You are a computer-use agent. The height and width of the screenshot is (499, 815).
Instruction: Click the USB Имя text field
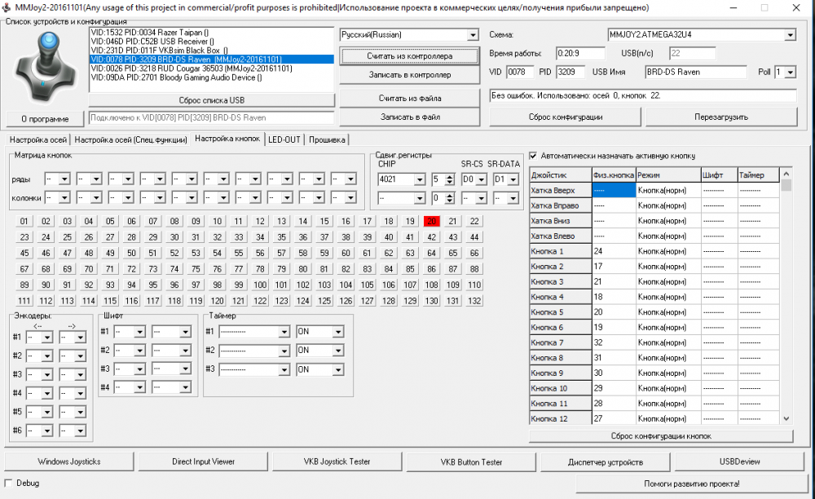(x=699, y=73)
